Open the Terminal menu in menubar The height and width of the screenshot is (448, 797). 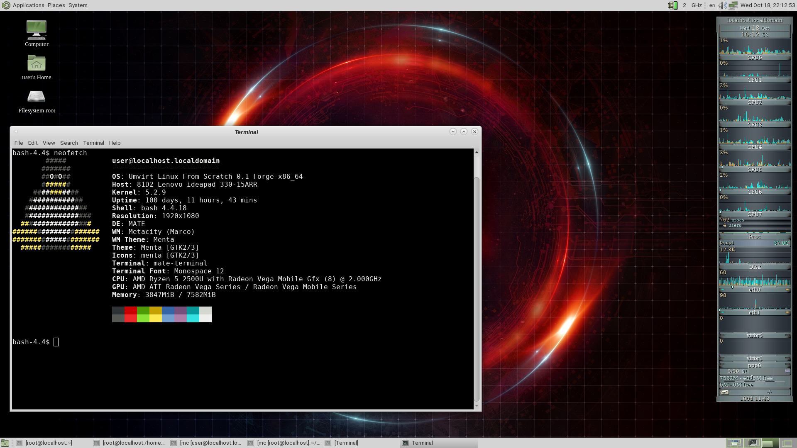point(93,143)
